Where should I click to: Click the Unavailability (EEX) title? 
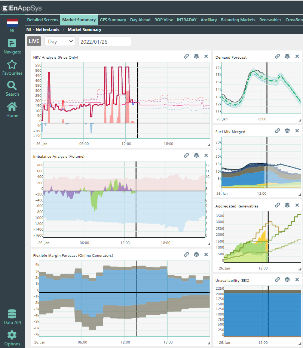[232, 280]
